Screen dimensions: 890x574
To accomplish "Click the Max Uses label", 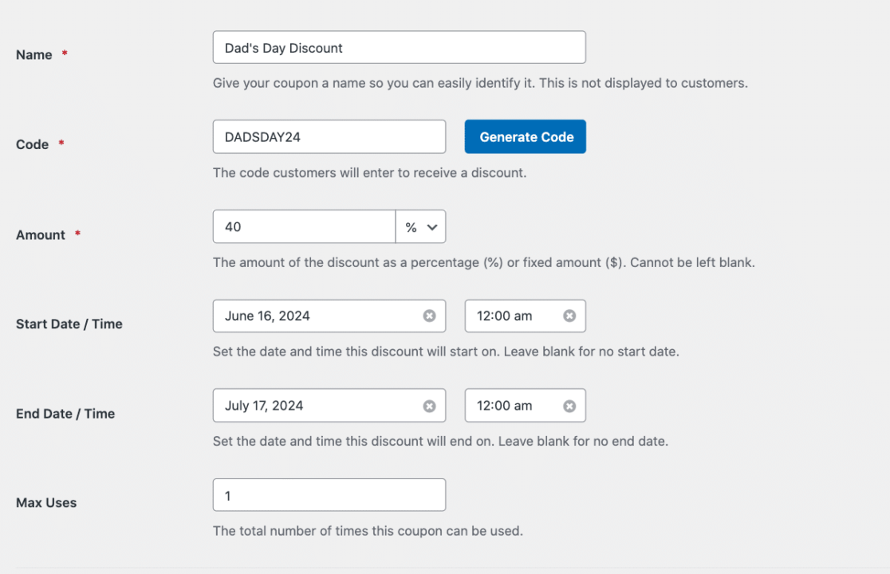I will pos(46,503).
